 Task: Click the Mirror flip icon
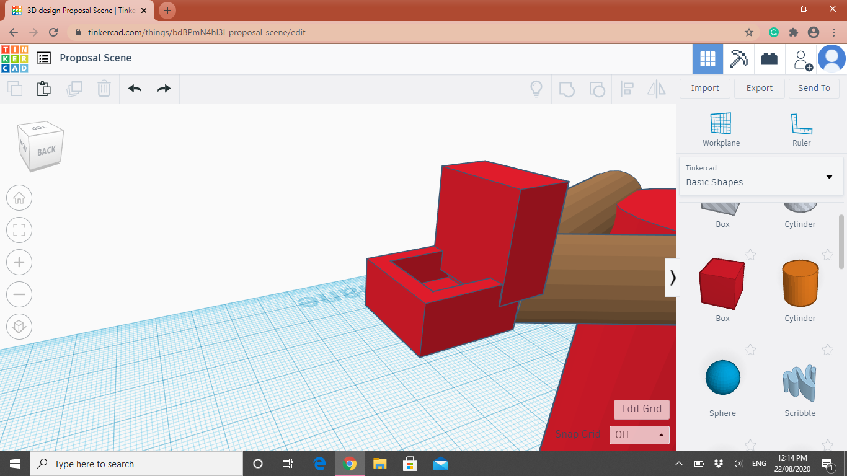[x=657, y=89]
